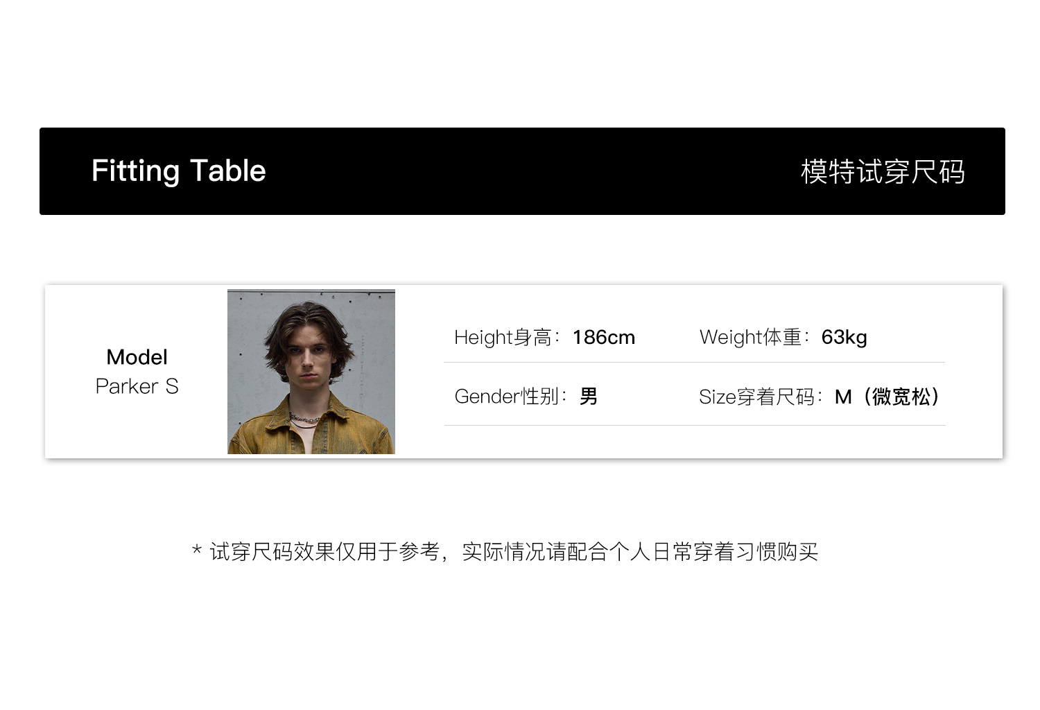This screenshot has height=710, width=1040.
Task: Click the 模特试穿尺码 heading text
Action: (882, 172)
